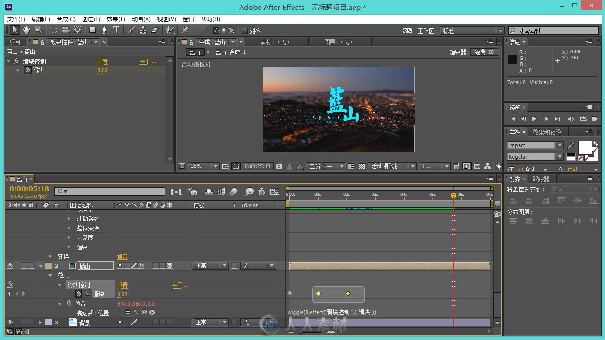Click 关于... link in effect controls

point(147,61)
